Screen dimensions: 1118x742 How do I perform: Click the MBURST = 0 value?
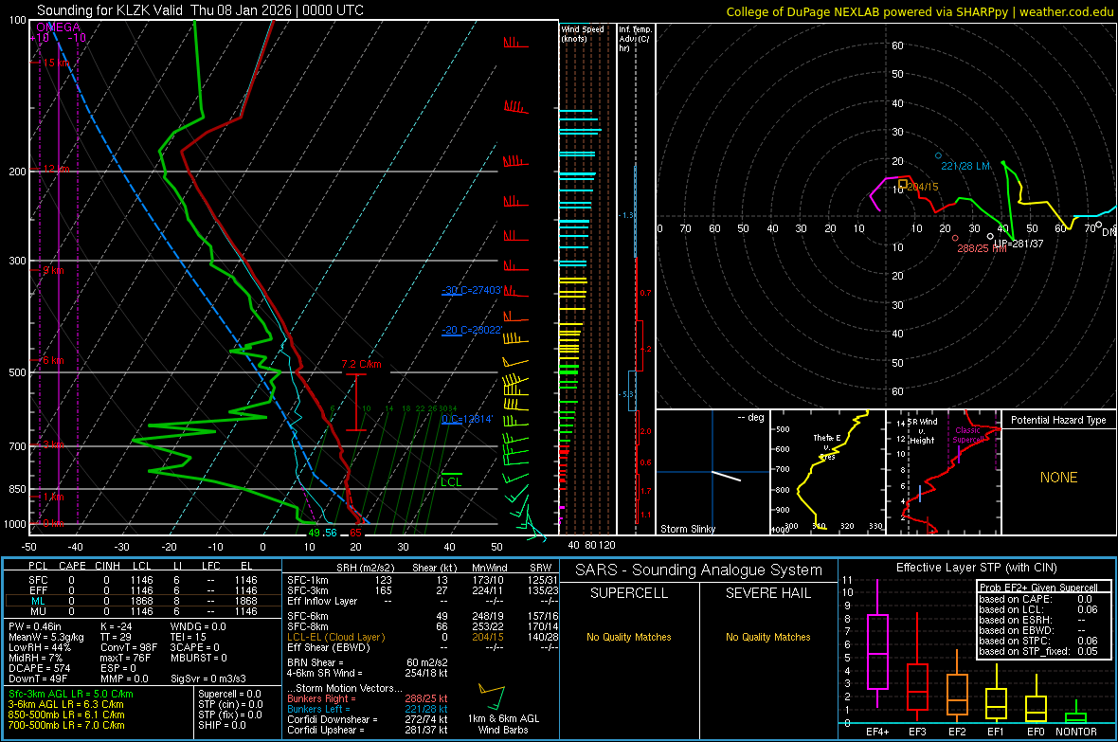point(198,658)
